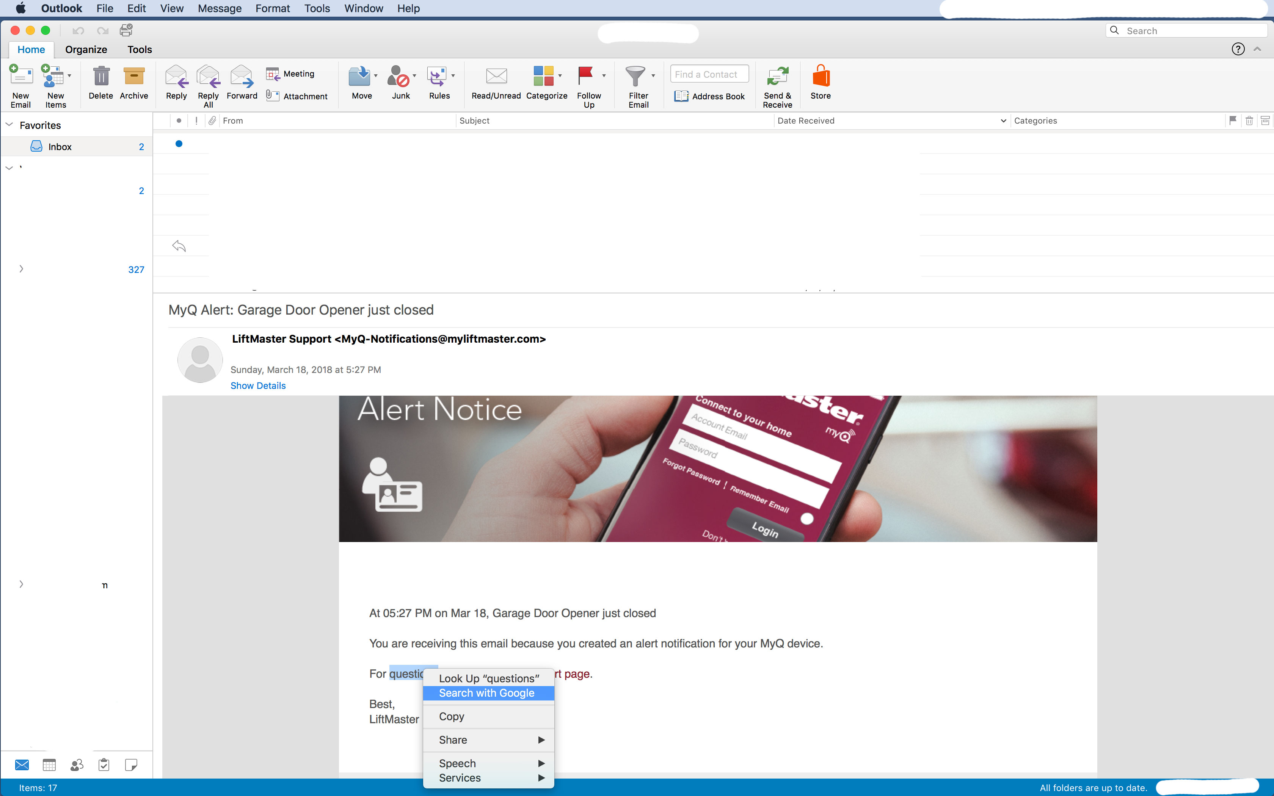Click the Find a Contact field
Screen dimensions: 1274x796
709,74
